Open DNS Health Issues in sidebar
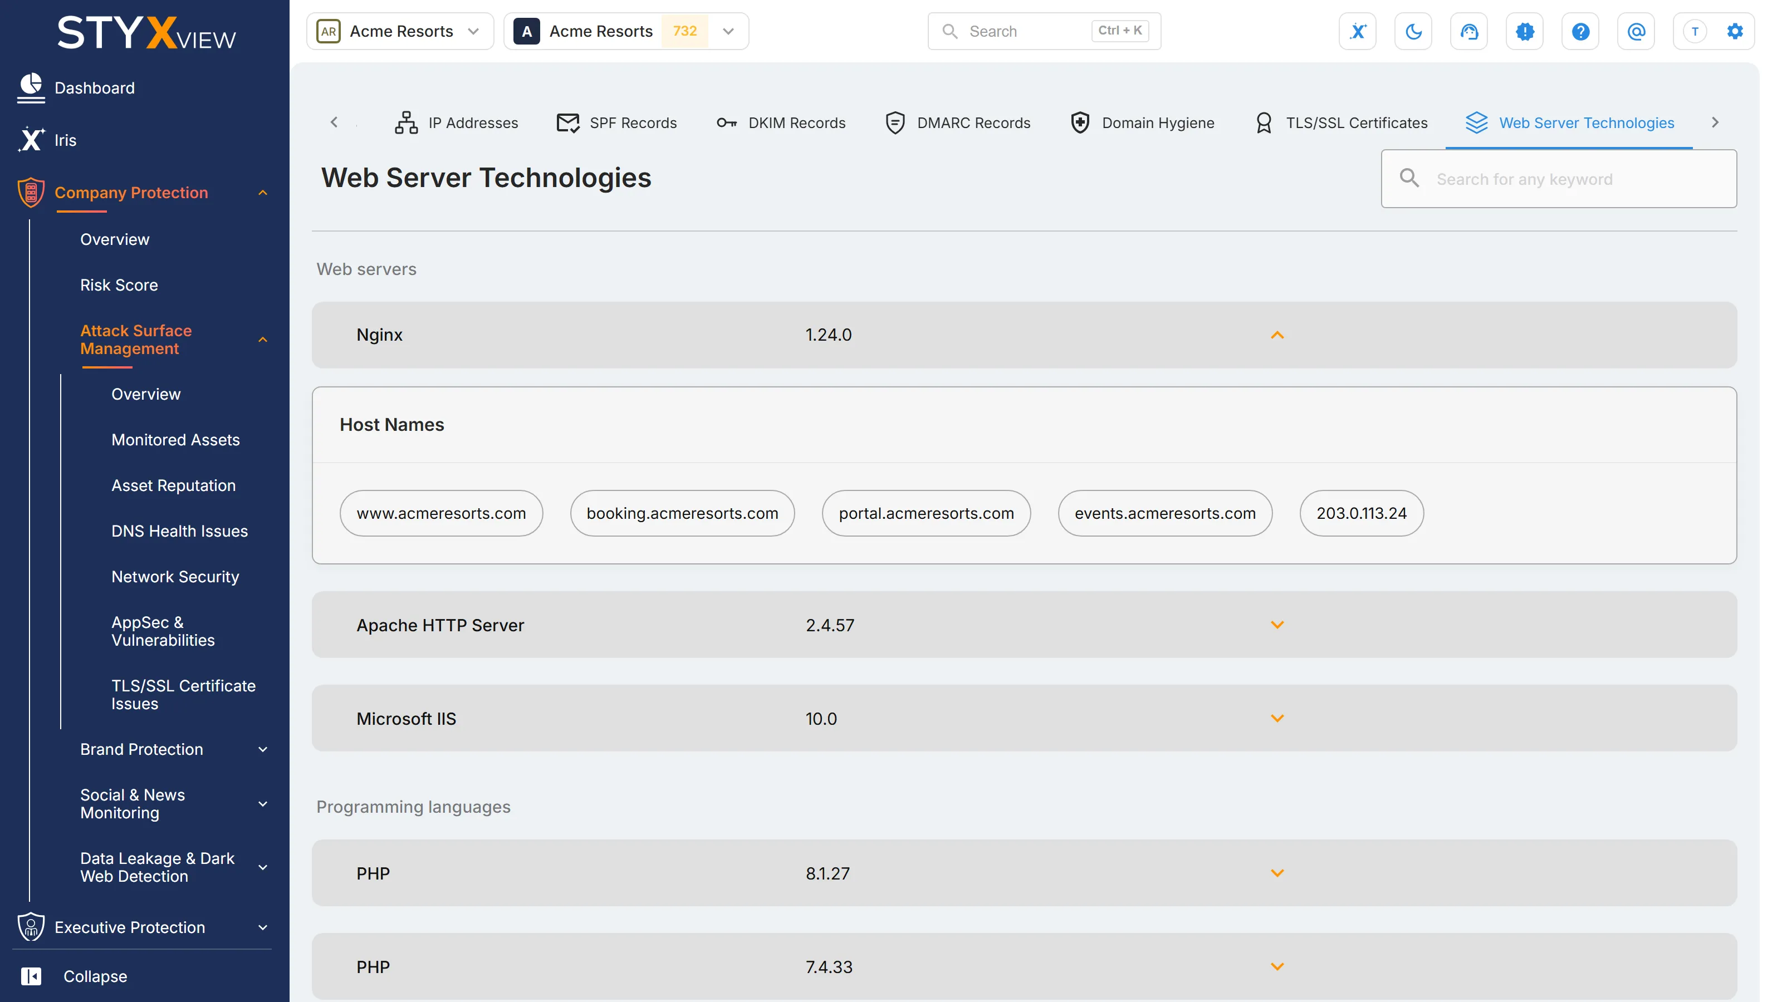1782x1002 pixels. tap(179, 531)
